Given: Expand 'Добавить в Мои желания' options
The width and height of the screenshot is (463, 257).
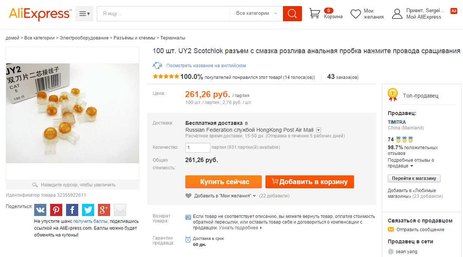Looking at the screenshot, I should (x=254, y=196).
